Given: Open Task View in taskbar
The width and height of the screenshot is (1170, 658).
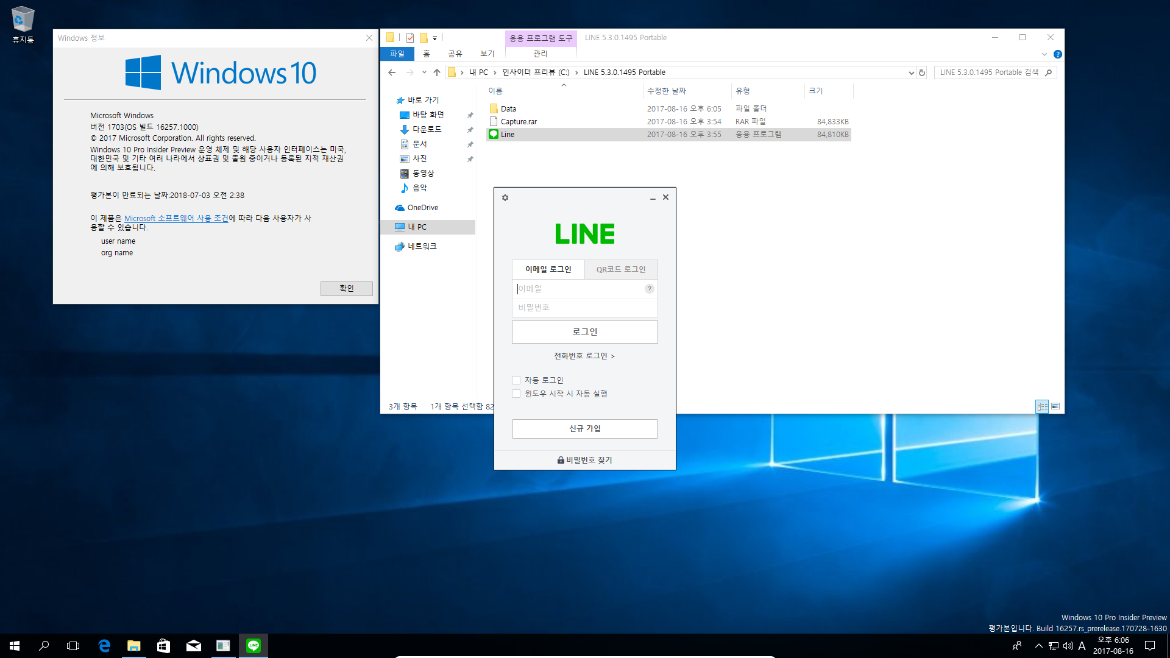Looking at the screenshot, I should click(x=73, y=646).
